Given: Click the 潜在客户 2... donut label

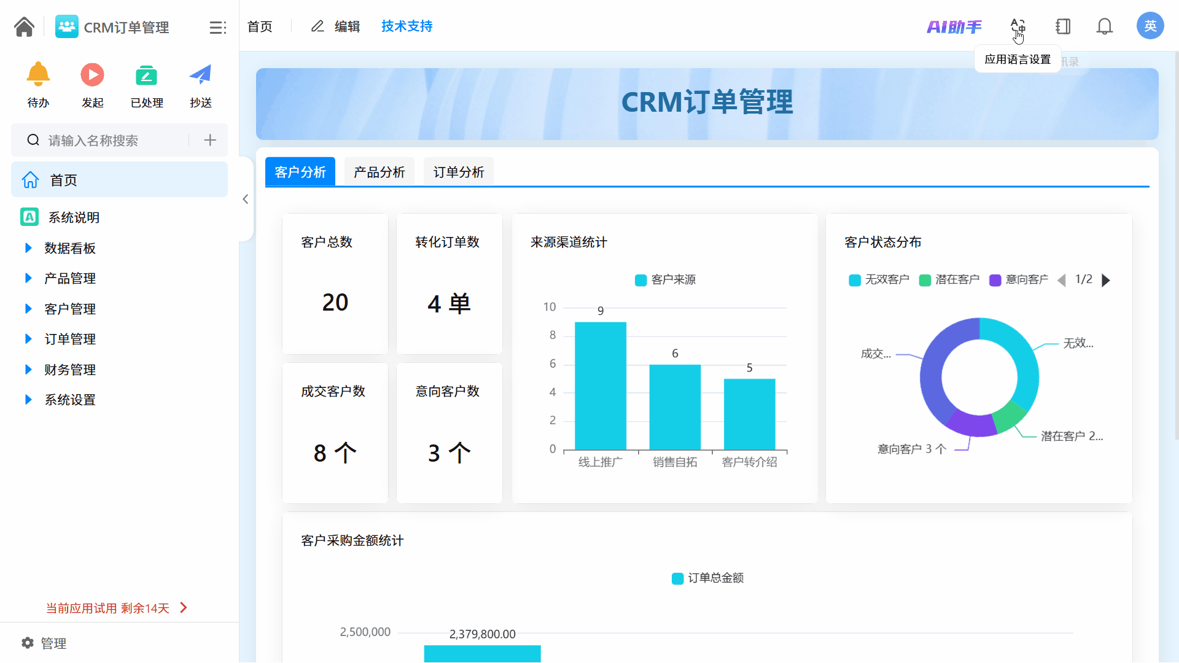Looking at the screenshot, I should click(1072, 436).
